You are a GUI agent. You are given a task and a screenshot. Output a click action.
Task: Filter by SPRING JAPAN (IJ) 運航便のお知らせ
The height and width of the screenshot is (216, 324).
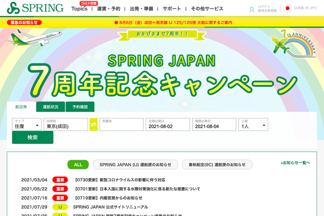(x=135, y=165)
